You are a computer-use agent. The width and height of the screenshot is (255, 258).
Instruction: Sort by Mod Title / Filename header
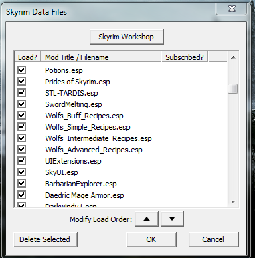101,57
